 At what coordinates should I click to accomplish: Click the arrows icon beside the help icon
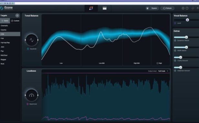click(x=193, y=8)
